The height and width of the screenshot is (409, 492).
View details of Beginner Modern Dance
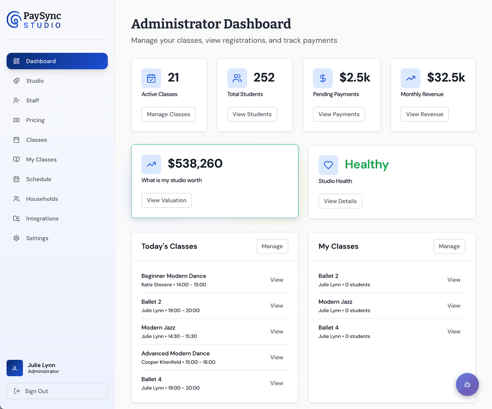tap(277, 280)
